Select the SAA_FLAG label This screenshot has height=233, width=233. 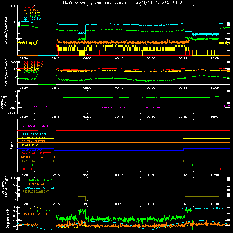[x=29, y=153]
